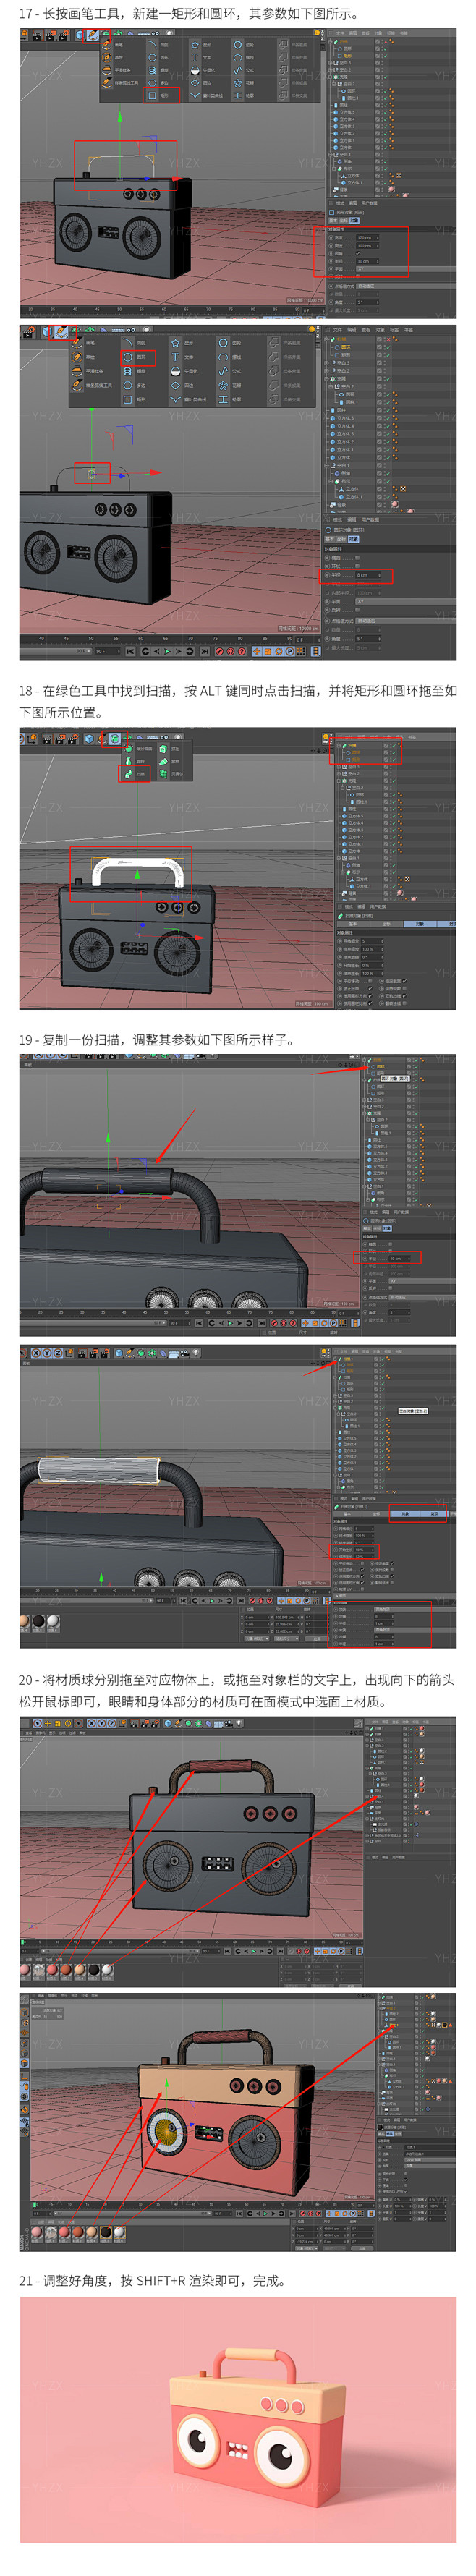Select 挤压 in the step-18 generator popup
The image size is (476, 2576).
pyautogui.click(x=170, y=749)
